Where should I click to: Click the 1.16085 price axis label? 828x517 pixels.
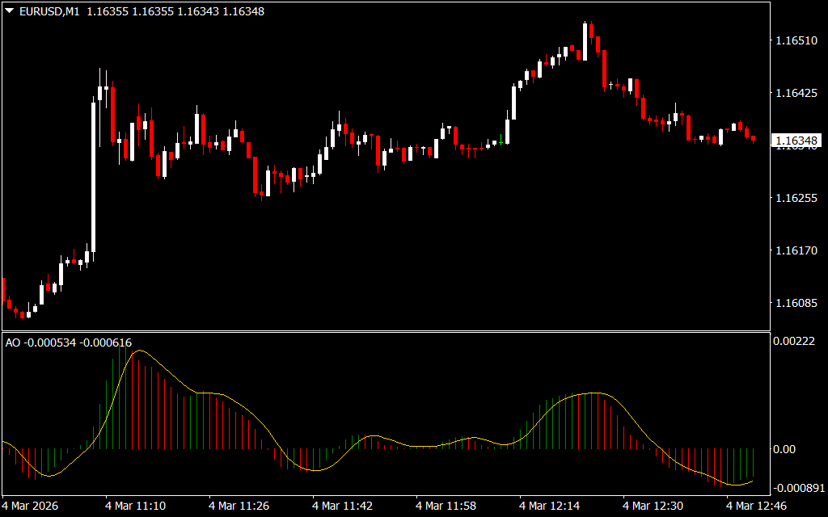[796, 304]
